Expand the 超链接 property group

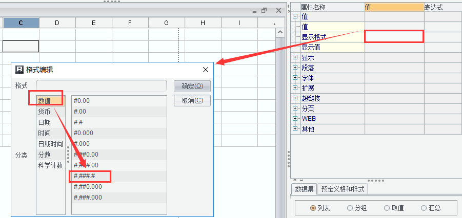pos(295,98)
